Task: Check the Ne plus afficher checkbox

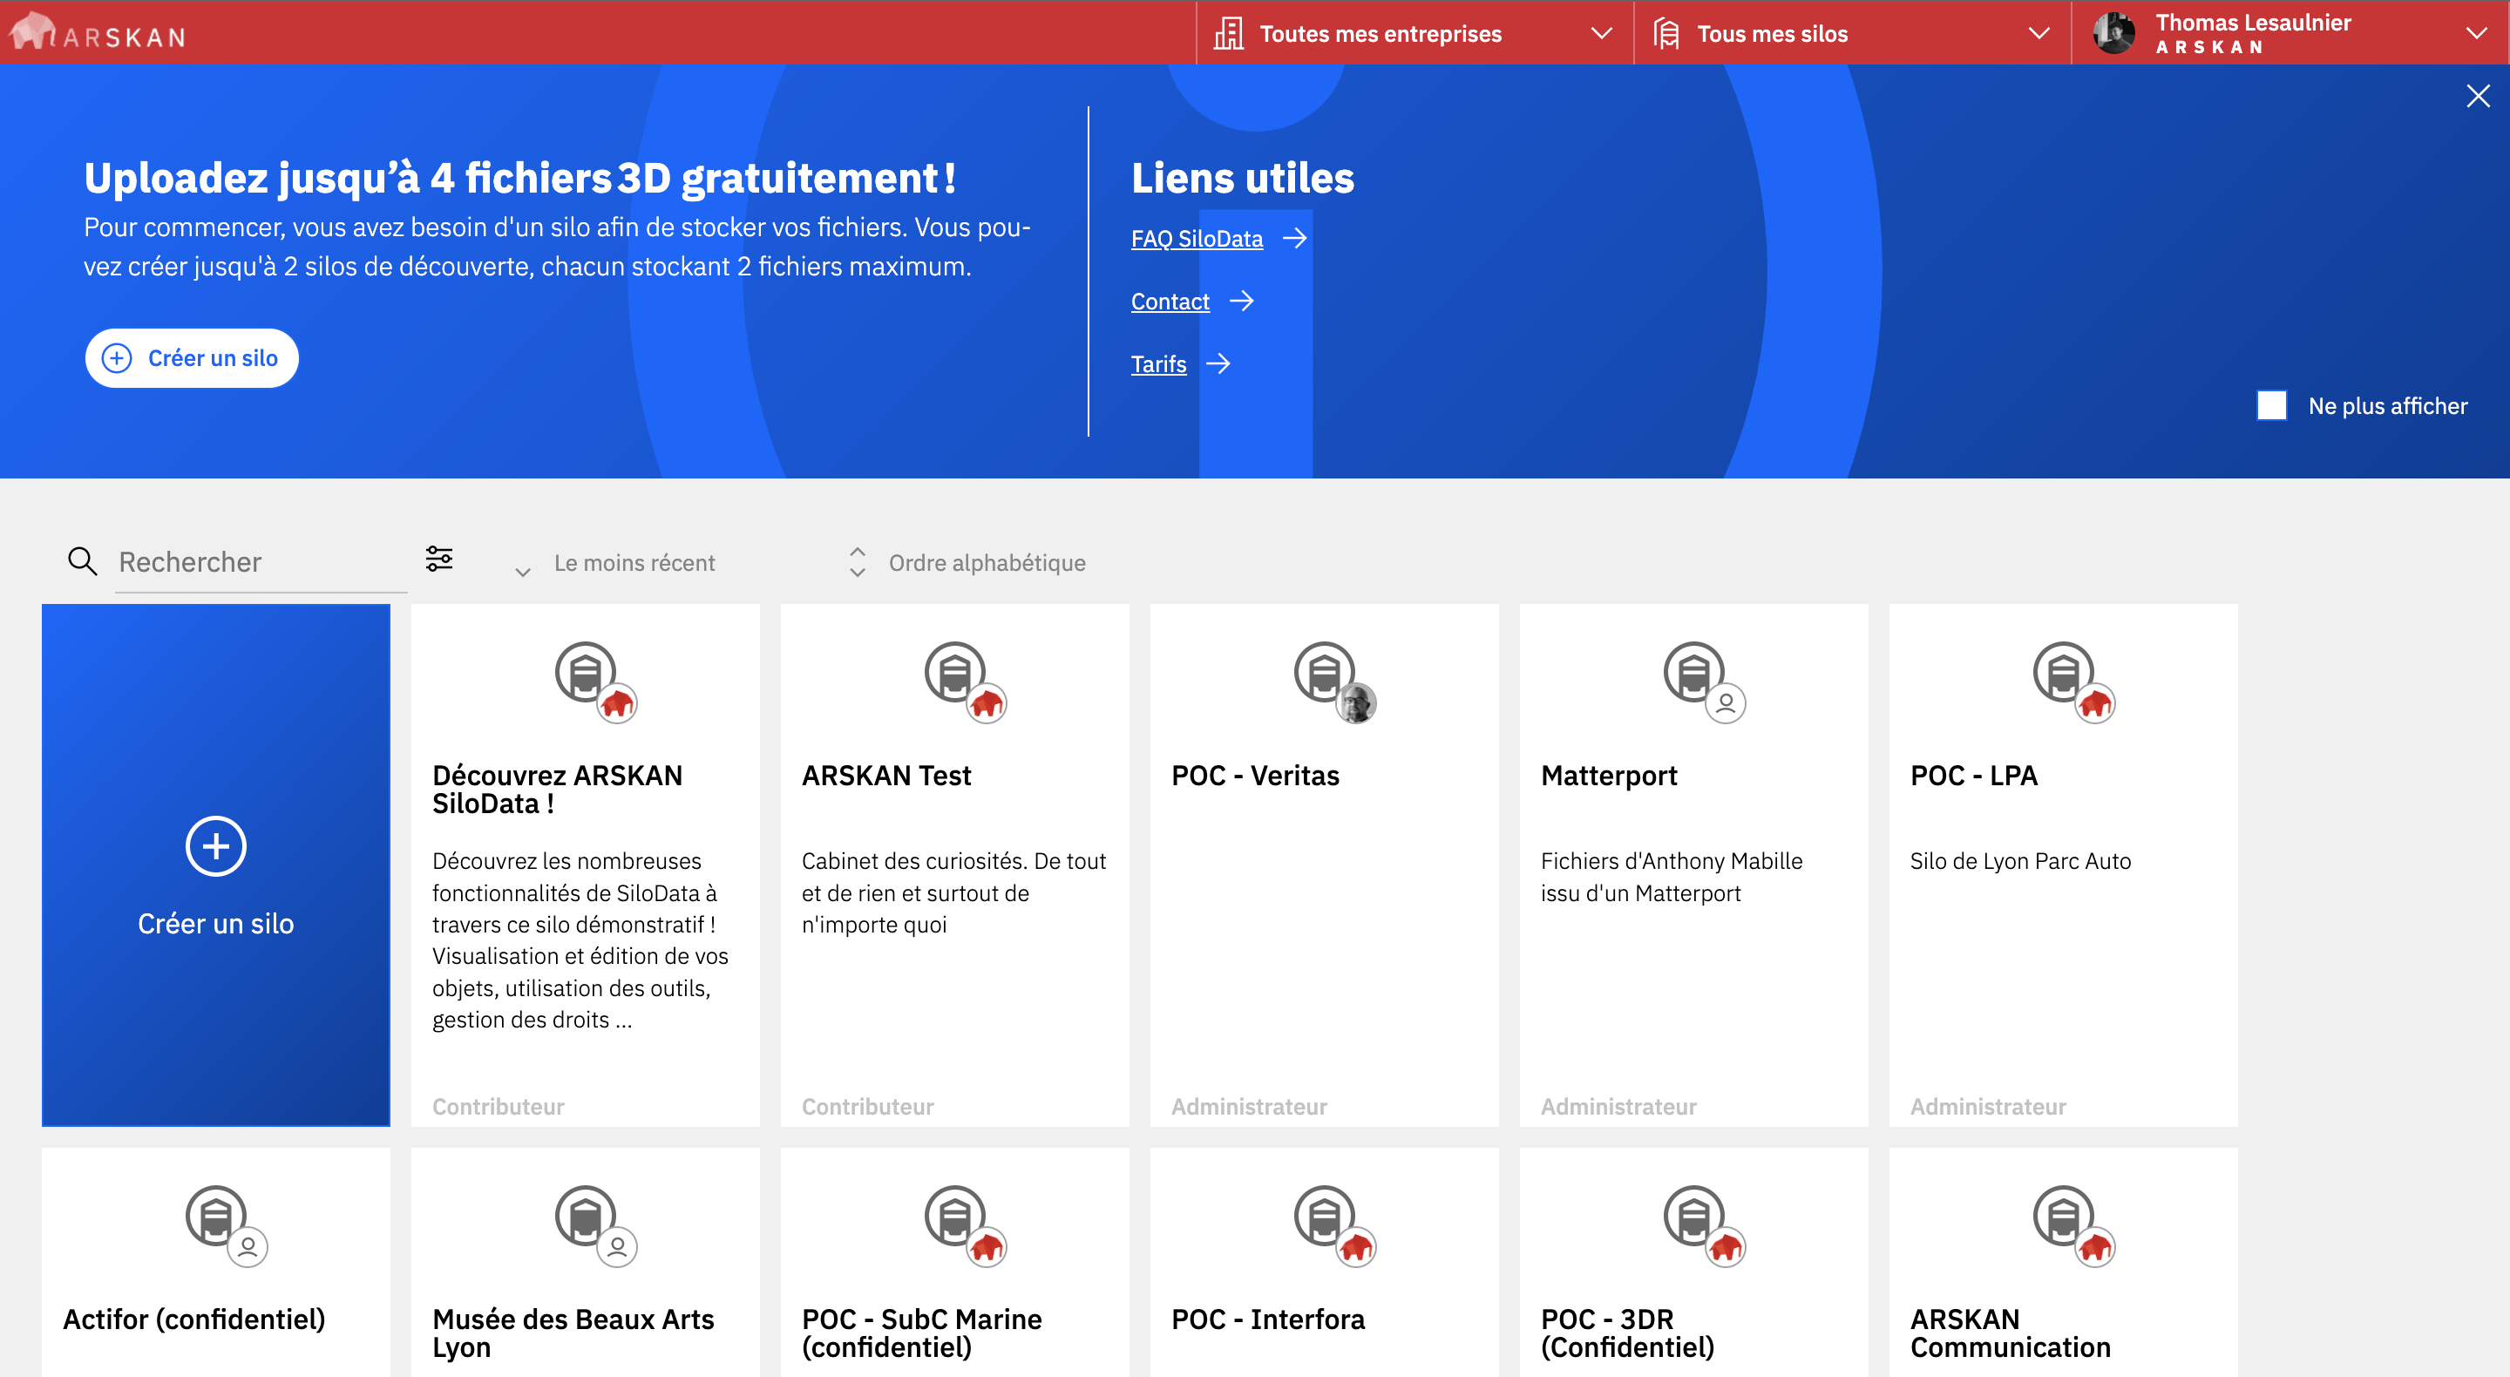Action: [2271, 405]
